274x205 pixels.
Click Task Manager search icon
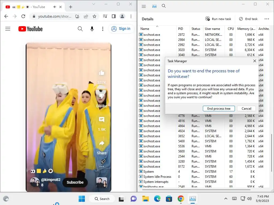coord(164,6)
